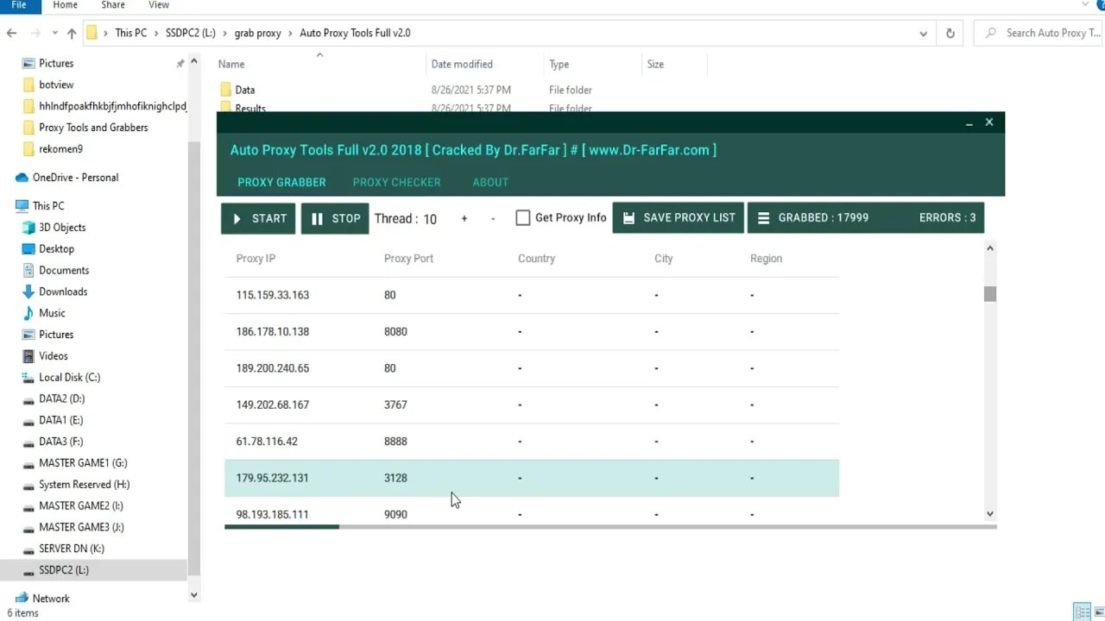Open Local Disk (C:)
Image resolution: width=1105 pixels, height=621 pixels.
tap(69, 377)
